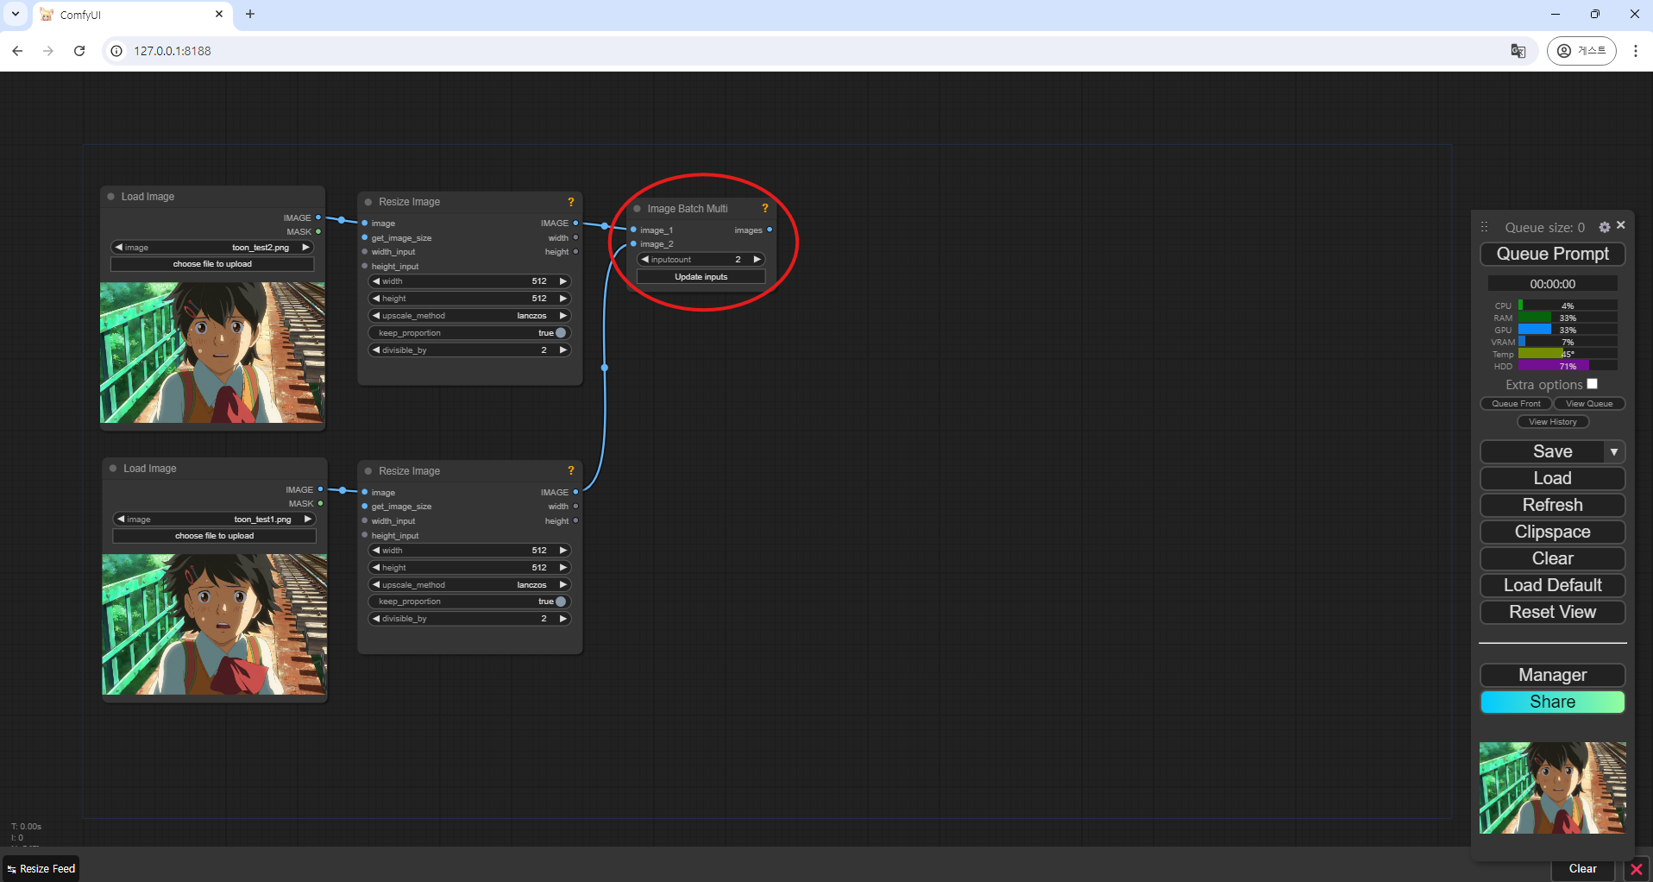1653x882 pixels.
Task: Toggle keep_proportion in top Resize Image node
Action: pyautogui.click(x=470, y=333)
